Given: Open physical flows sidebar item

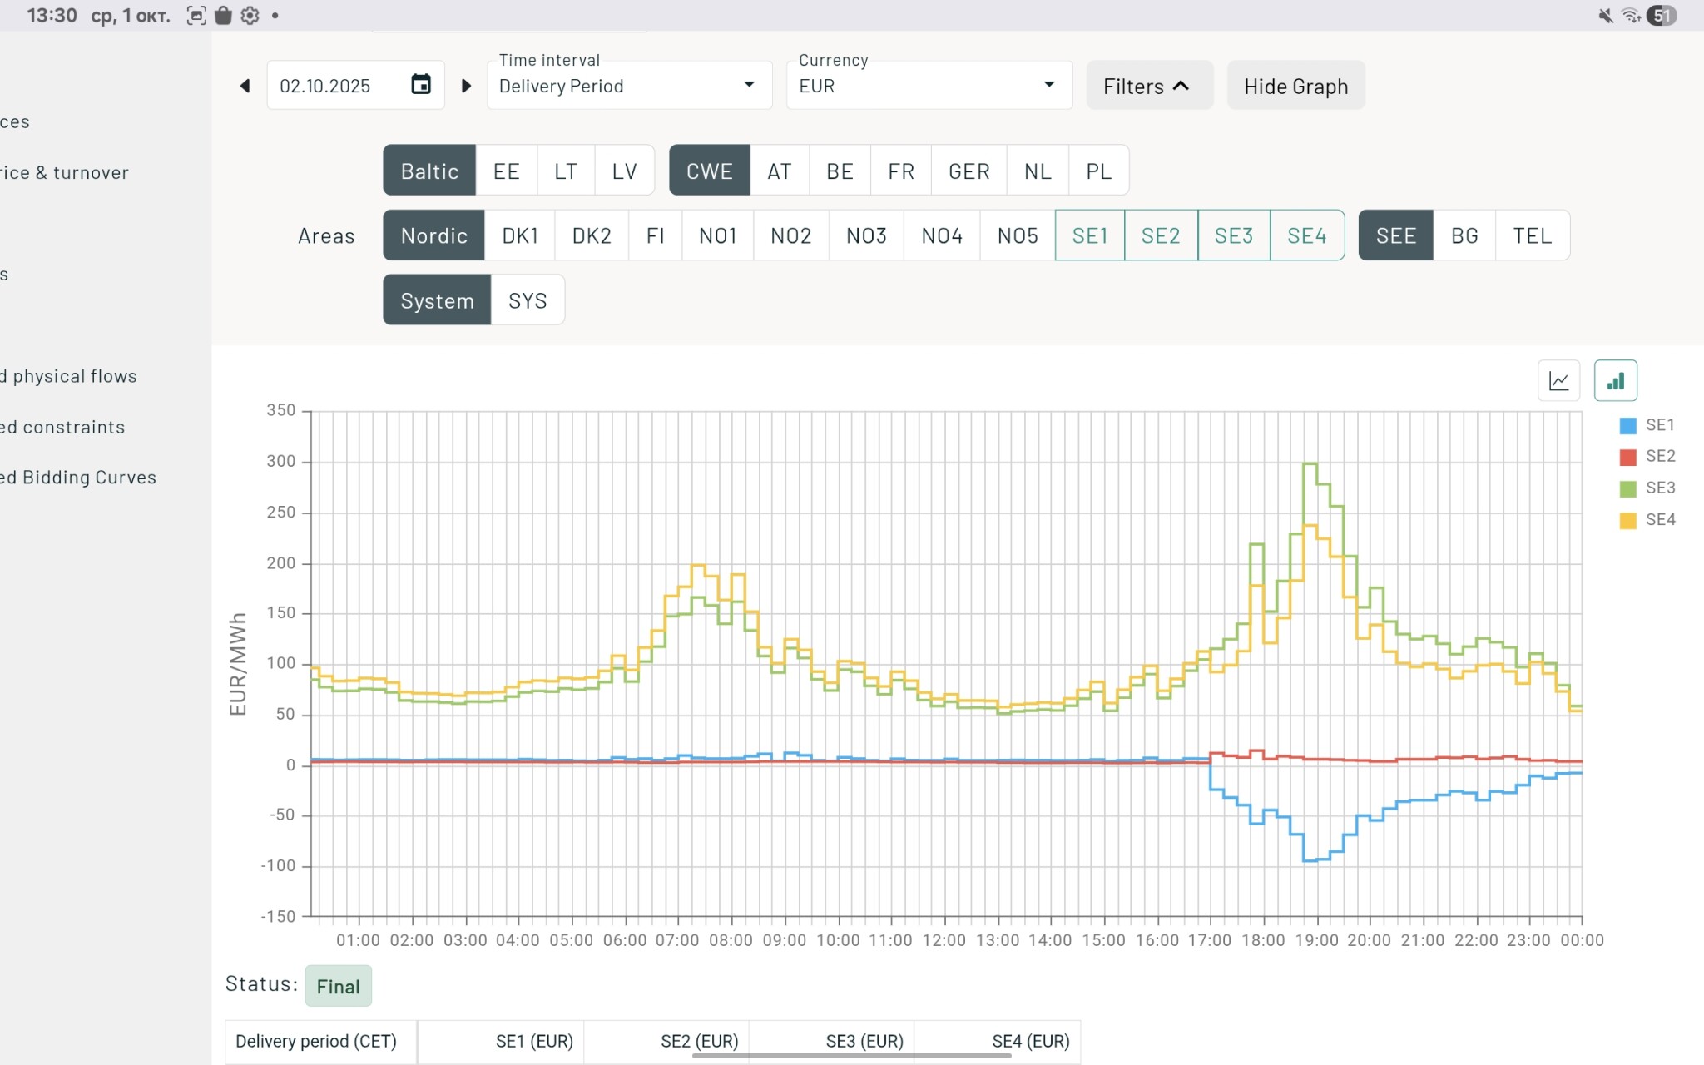Looking at the screenshot, I should pyautogui.click(x=70, y=376).
